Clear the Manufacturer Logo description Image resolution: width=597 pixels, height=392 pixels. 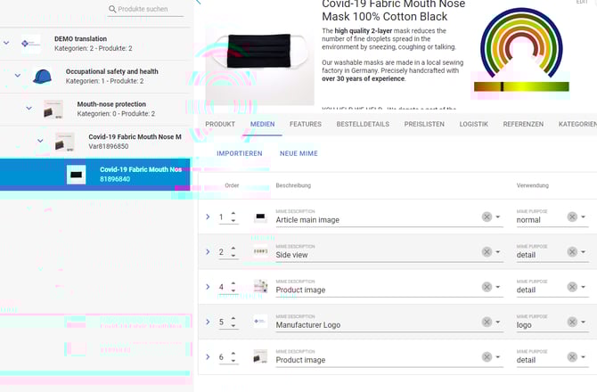tap(487, 323)
